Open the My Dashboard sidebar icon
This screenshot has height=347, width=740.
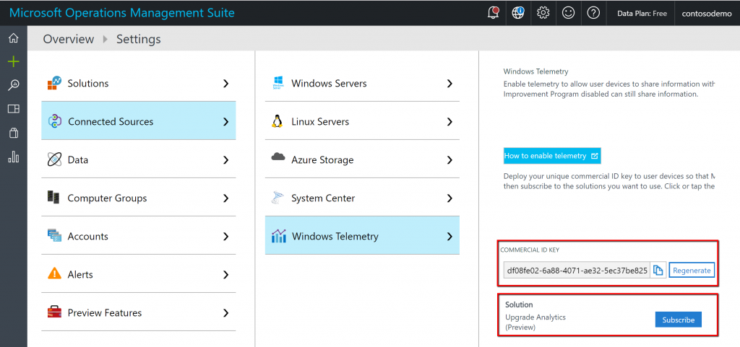point(14,109)
